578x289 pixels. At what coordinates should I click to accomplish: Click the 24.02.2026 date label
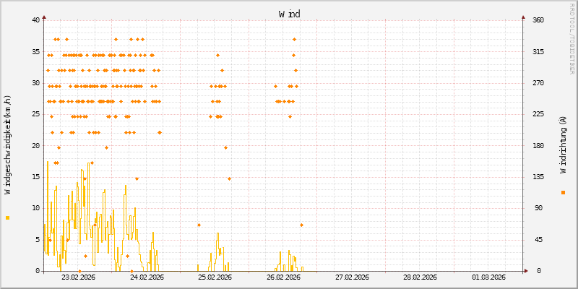click(147, 277)
